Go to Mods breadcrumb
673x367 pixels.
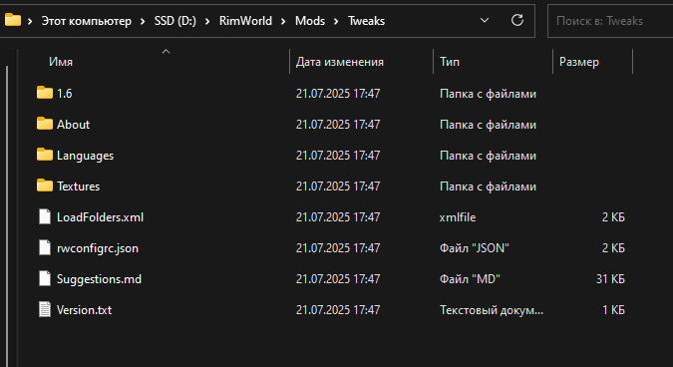coord(310,21)
